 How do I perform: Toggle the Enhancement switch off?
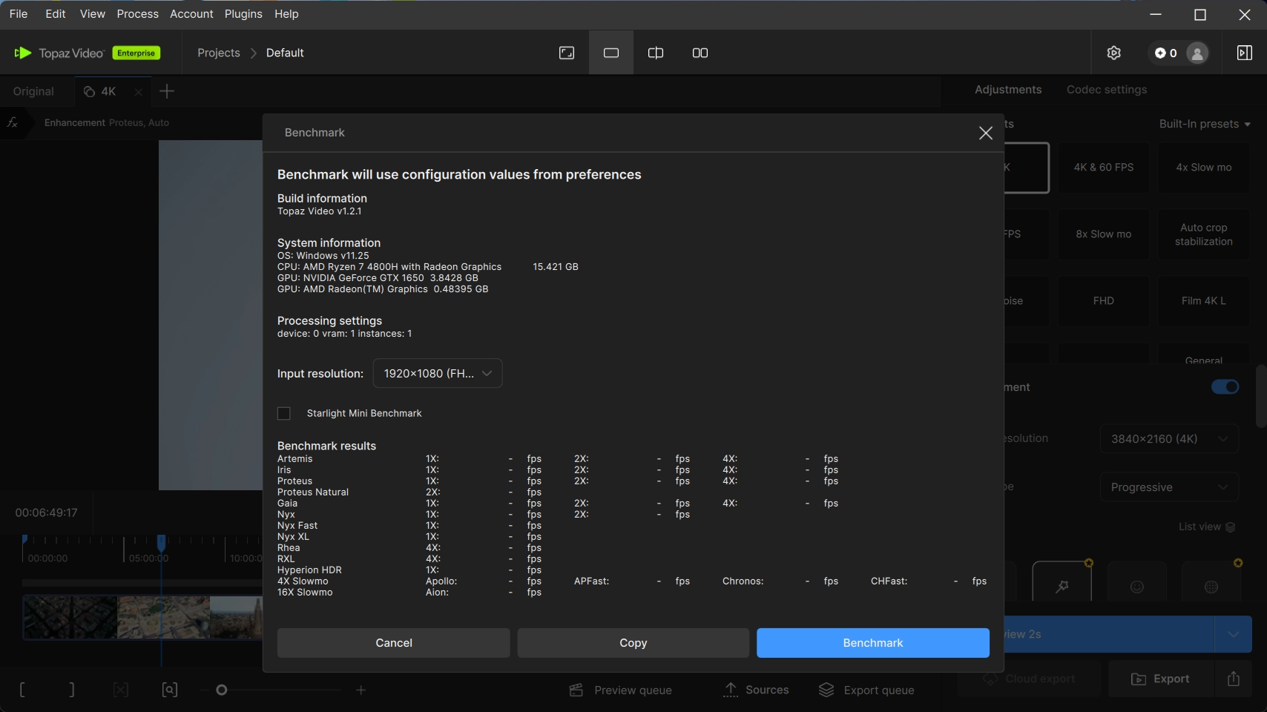[1225, 387]
